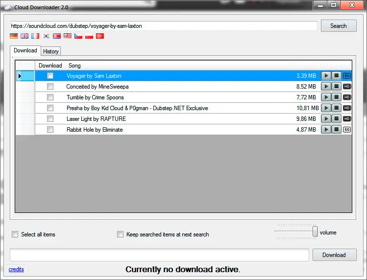This screenshot has height=280, width=367.
Task: Enable Select all items checkbox
Action: click(15, 234)
